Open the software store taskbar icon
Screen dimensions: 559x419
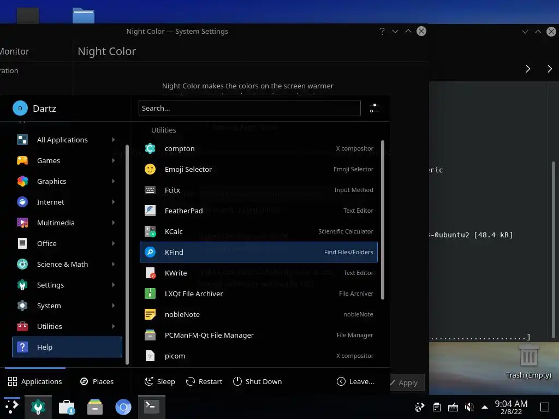pyautogui.click(x=67, y=407)
